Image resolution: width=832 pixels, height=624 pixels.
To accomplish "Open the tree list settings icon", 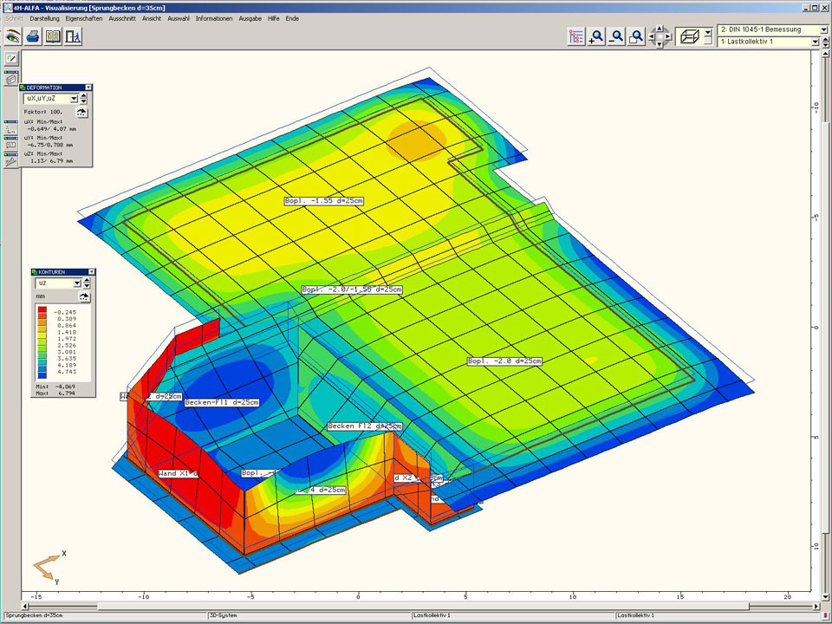I will pyautogui.click(x=576, y=36).
